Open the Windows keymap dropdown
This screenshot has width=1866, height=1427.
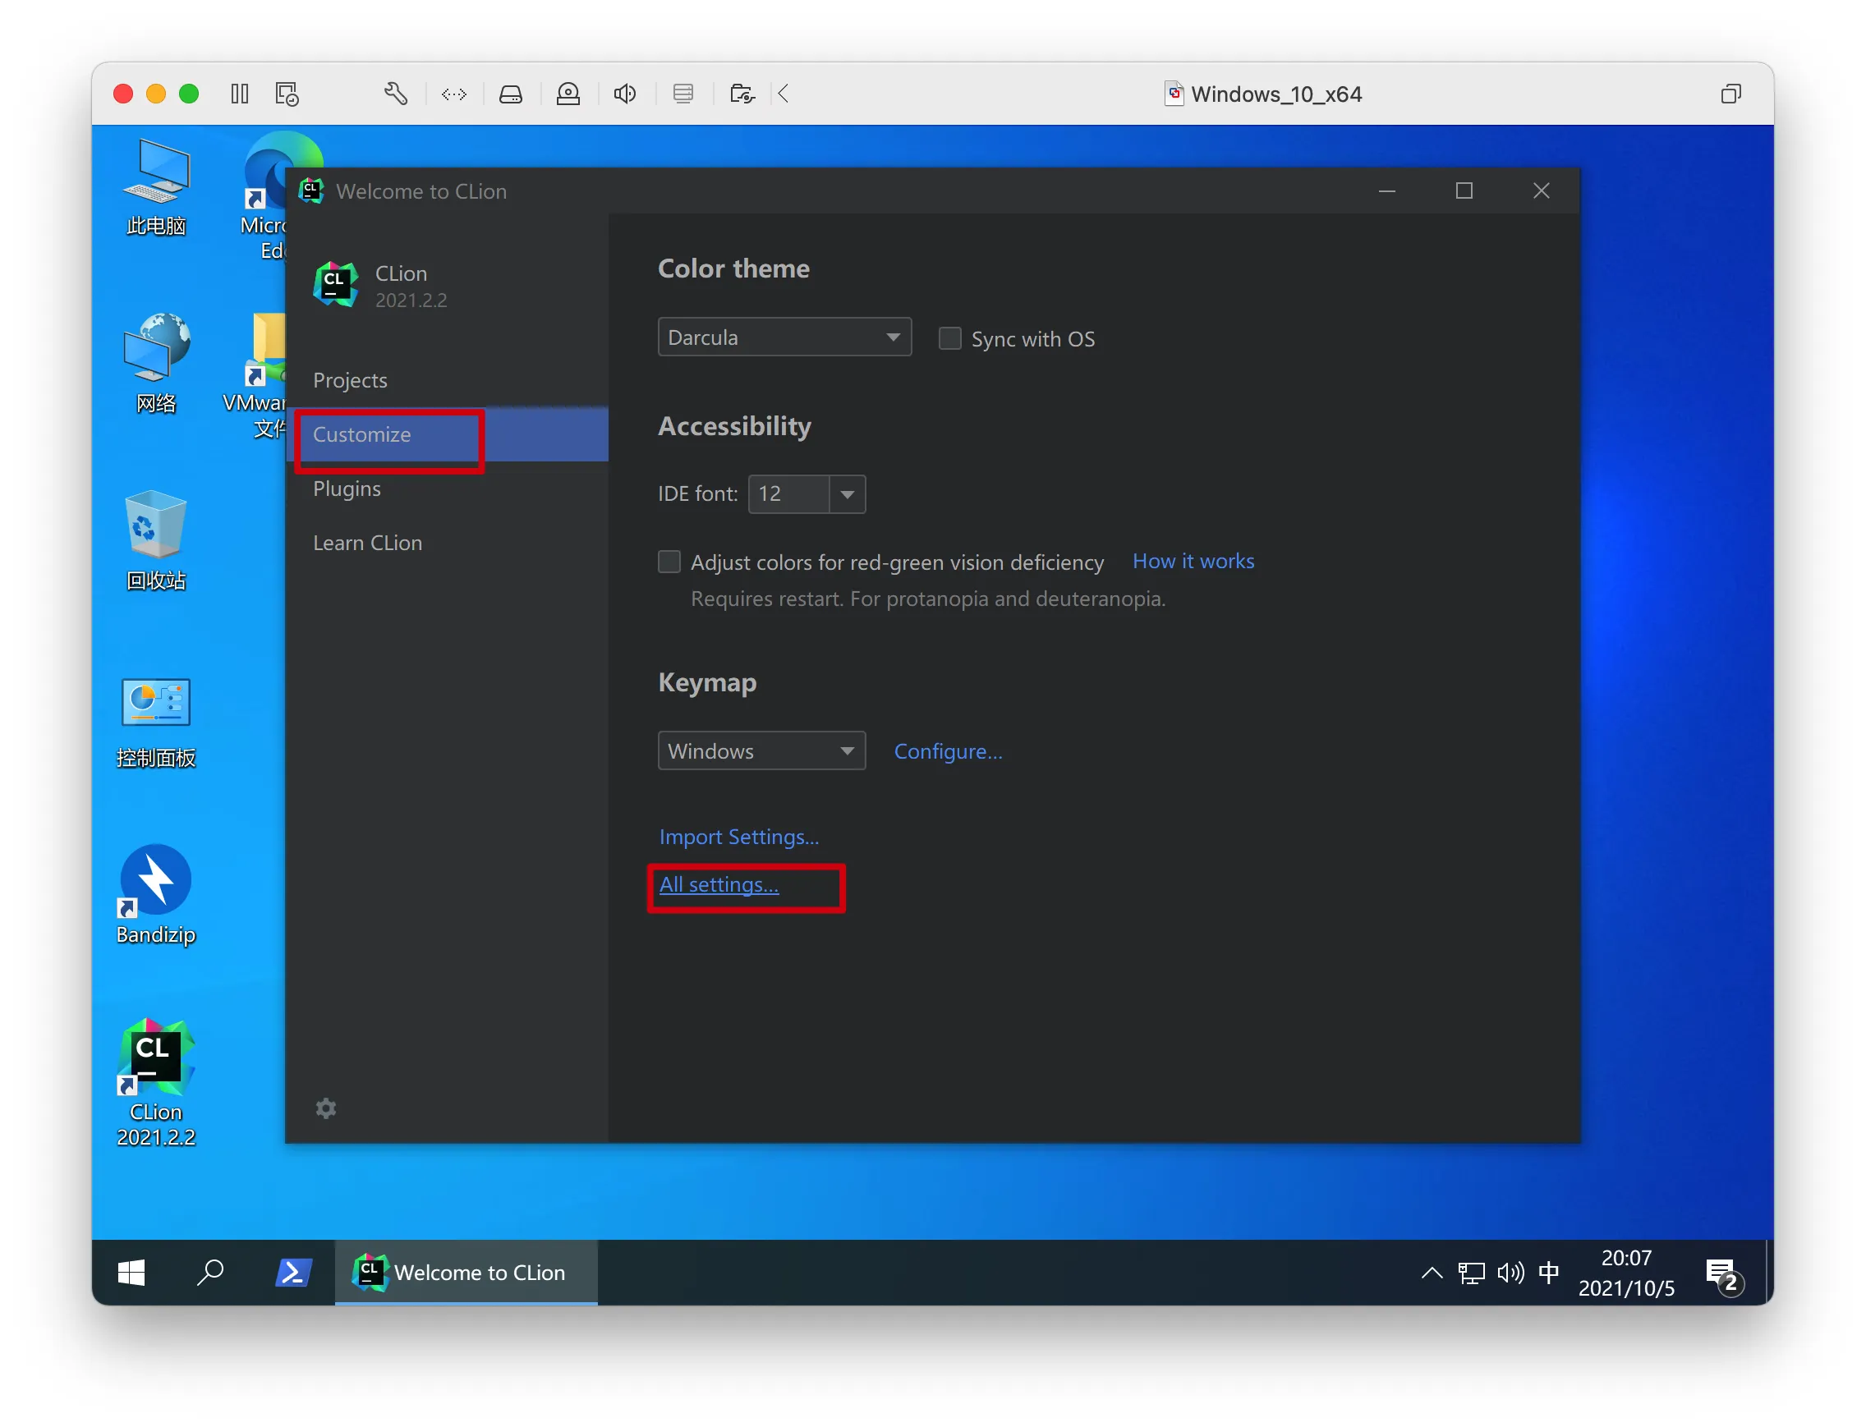761,751
